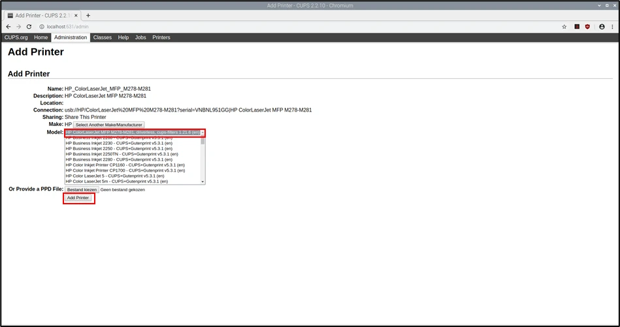
Task: Click the model list scrollbar down arrow
Action: click(203, 181)
